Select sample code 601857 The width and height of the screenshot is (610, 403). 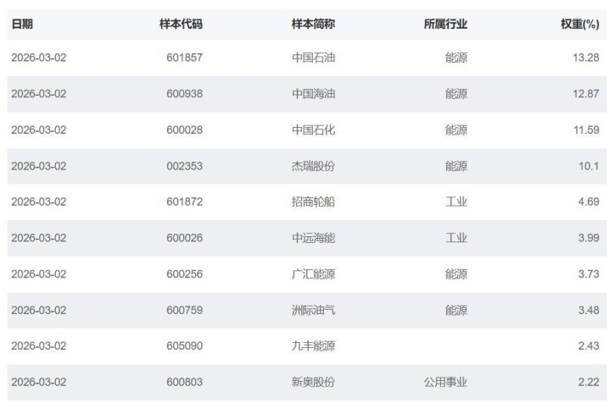click(x=184, y=58)
